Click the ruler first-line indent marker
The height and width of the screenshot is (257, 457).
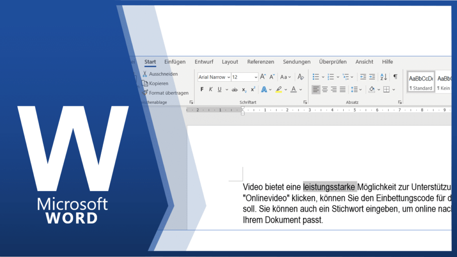coord(243,108)
